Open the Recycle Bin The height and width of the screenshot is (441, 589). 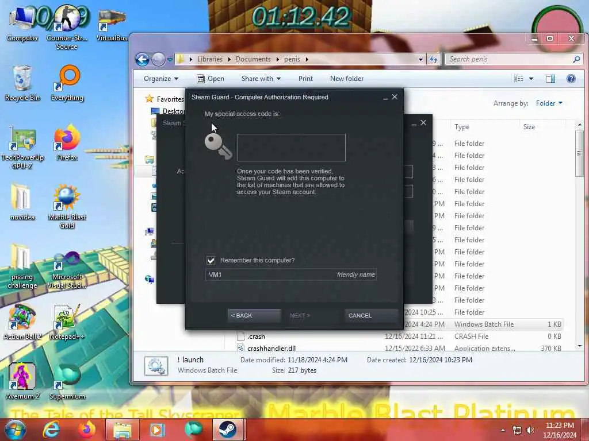point(22,83)
